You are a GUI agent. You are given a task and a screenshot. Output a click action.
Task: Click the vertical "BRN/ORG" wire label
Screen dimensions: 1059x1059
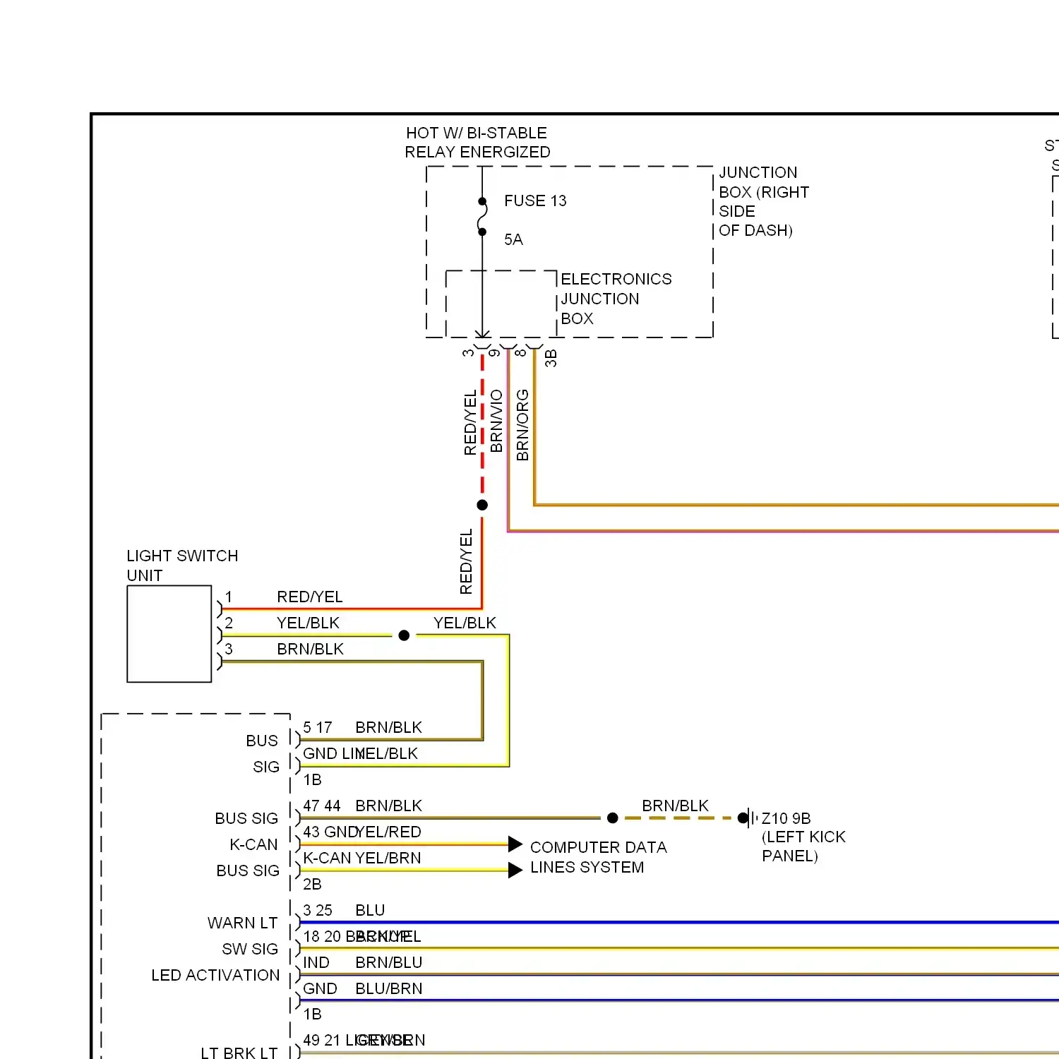tap(522, 425)
